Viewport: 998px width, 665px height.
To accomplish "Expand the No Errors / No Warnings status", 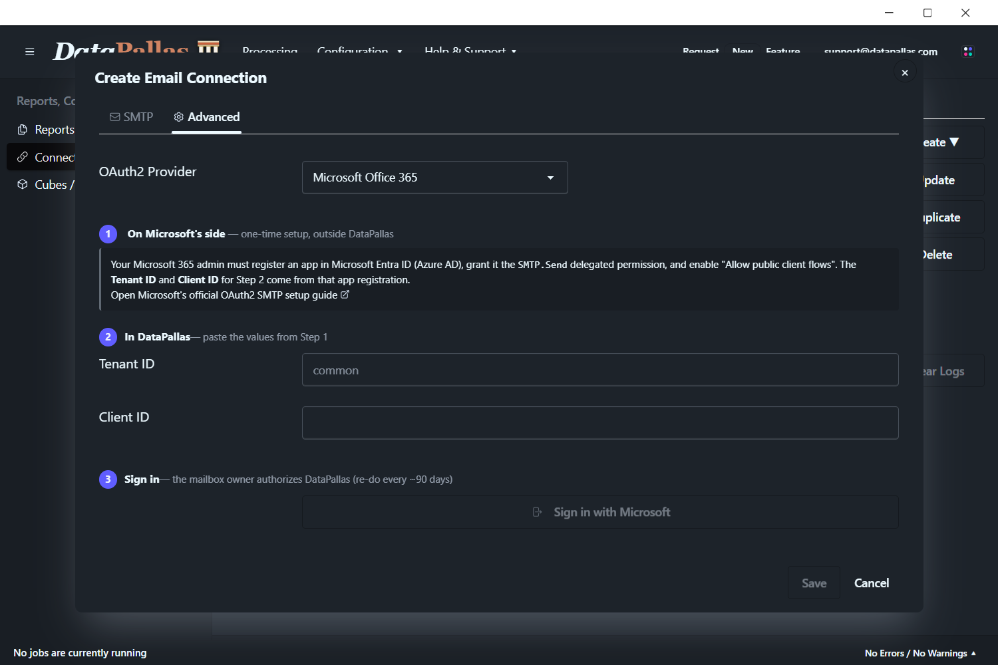I will (920, 653).
